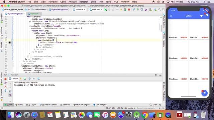This screenshot has width=214, height=120.
Task: Click the 'new Container(' code line
Action: click(46, 40)
